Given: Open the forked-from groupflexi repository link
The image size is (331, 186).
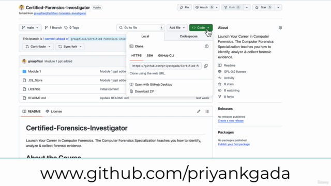Looking at the screenshot, I should pyautogui.click(x=60, y=13).
